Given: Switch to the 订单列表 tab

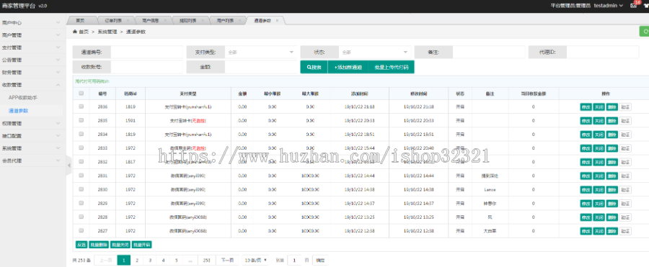Looking at the screenshot, I should pyautogui.click(x=113, y=20).
